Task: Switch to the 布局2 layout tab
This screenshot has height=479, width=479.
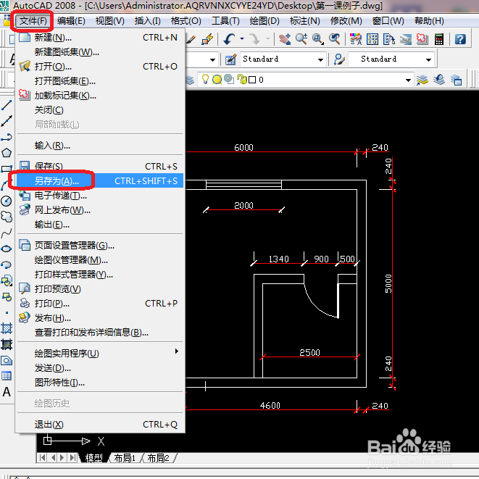Action: 158,458
